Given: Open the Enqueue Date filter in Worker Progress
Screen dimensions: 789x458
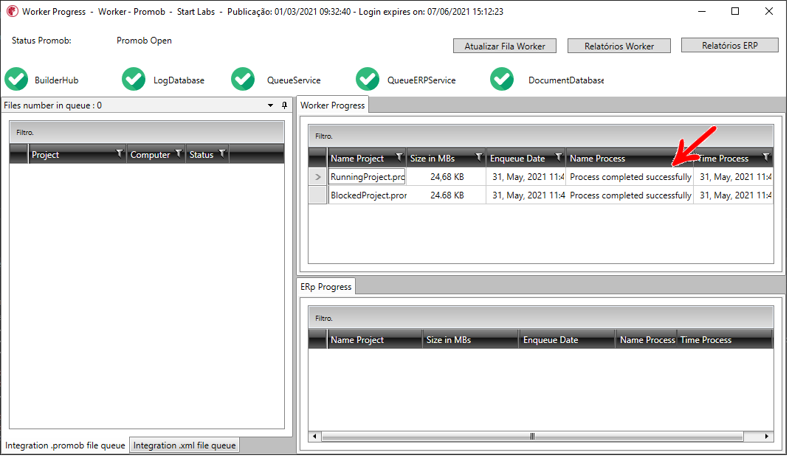Looking at the screenshot, I should point(559,157).
